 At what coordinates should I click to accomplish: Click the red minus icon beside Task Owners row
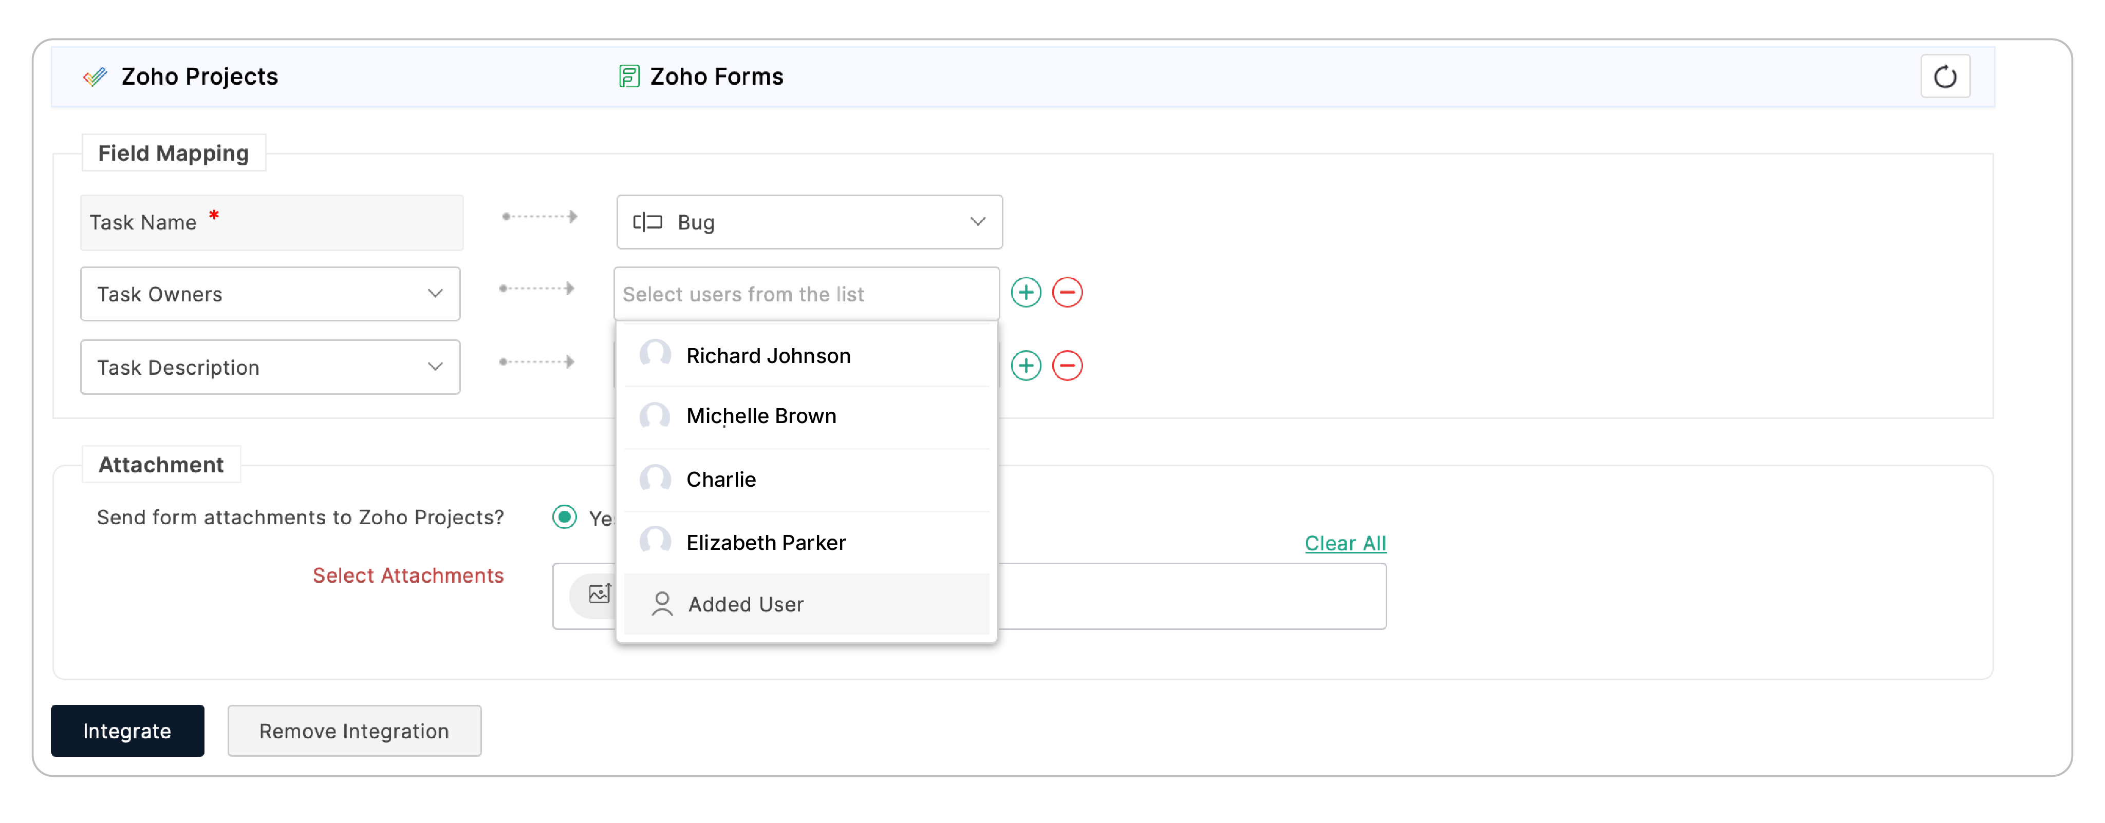tap(1067, 292)
